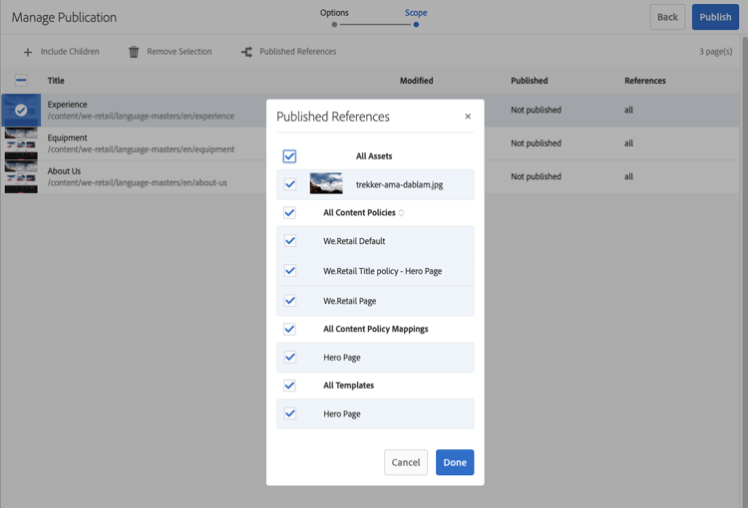Click Not published in the Equipment row
The image size is (748, 508).
536,143
